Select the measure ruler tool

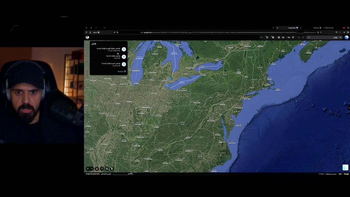(283, 37)
